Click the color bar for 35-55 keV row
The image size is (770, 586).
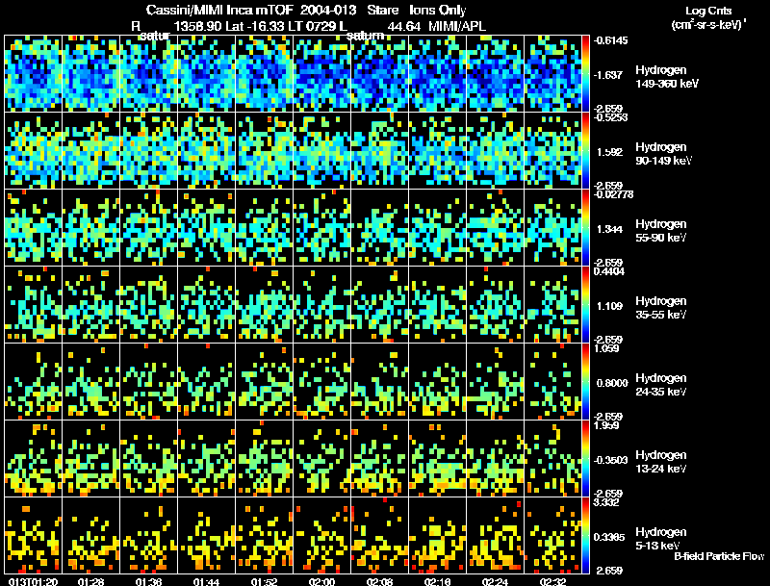click(x=585, y=305)
